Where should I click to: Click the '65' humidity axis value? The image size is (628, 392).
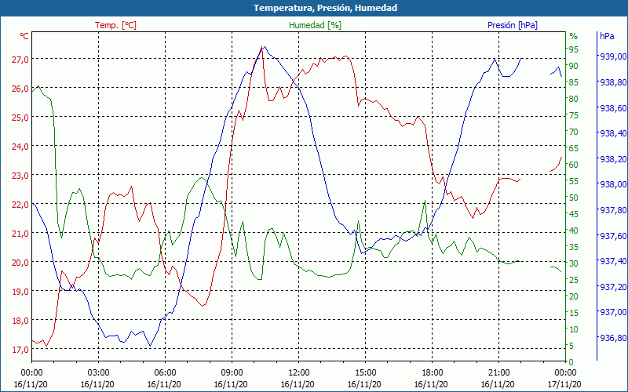coord(574,148)
